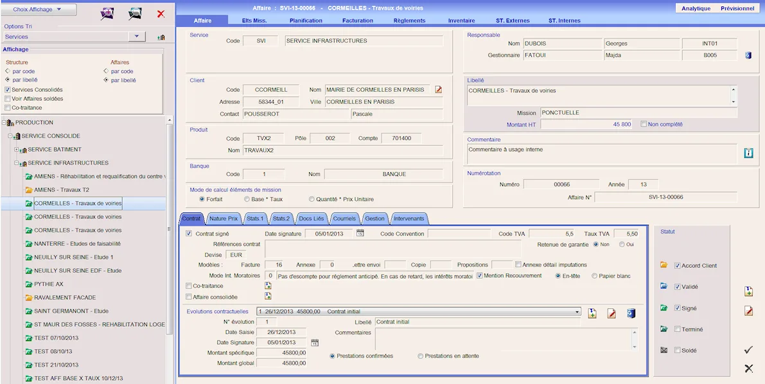Click blue recycle bin icon for evolutions
Image resolution: width=765 pixels, height=384 pixels.
(x=631, y=313)
